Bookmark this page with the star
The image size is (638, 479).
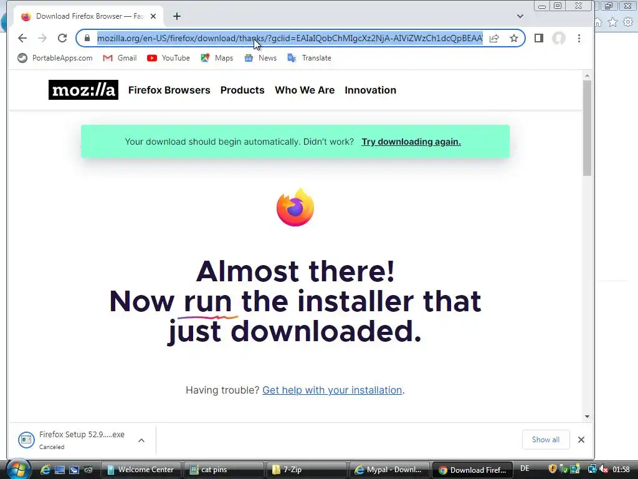[x=514, y=38]
